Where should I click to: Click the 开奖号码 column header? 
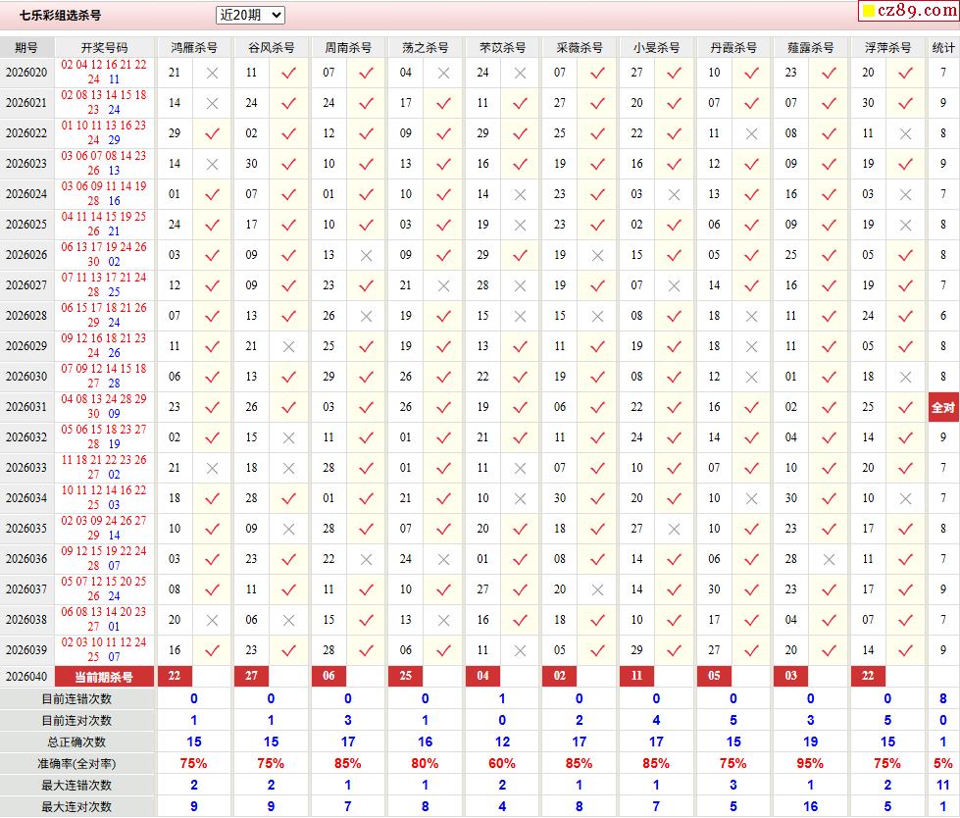[x=104, y=47]
